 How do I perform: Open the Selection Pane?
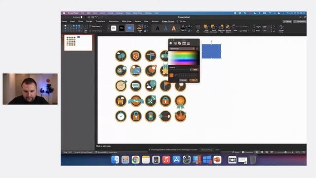221,28
